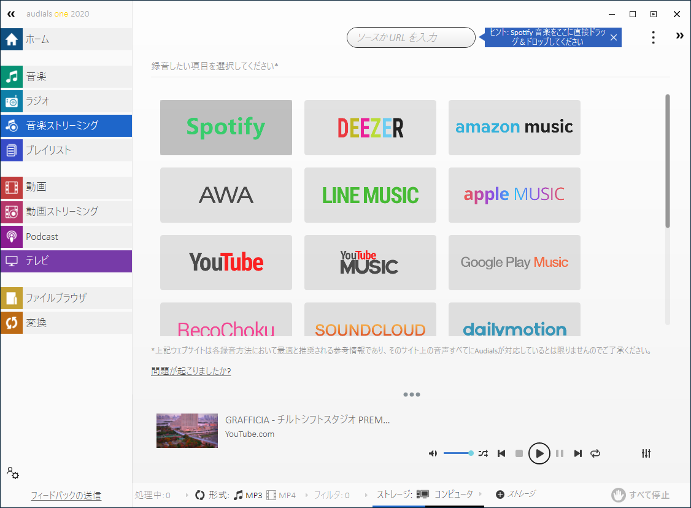Viewport: 691px width, 508px height.
Task: Open the フィルタ:0 filter entry
Action: click(x=332, y=495)
